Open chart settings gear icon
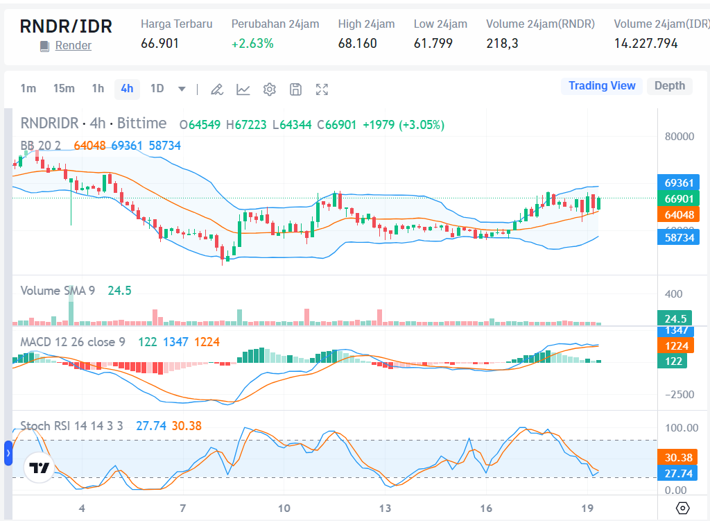 click(x=270, y=89)
